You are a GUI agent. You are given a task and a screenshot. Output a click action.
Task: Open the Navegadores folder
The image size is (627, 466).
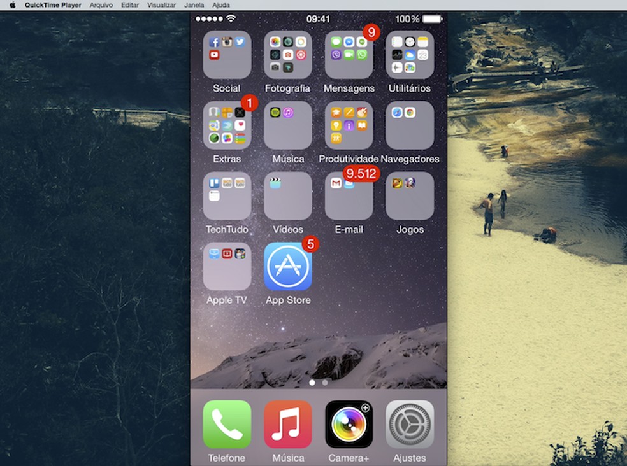pyautogui.click(x=410, y=125)
